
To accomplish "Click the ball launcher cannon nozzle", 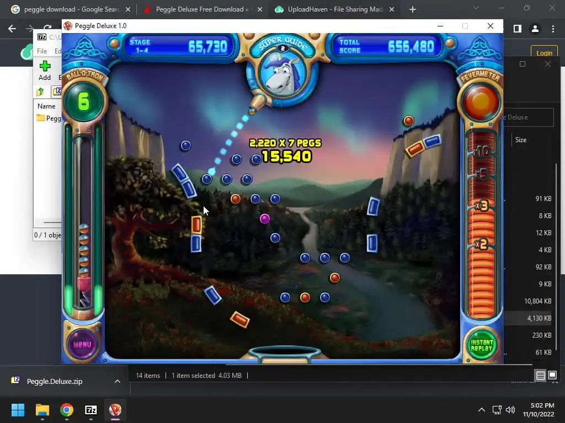I will click(257, 103).
